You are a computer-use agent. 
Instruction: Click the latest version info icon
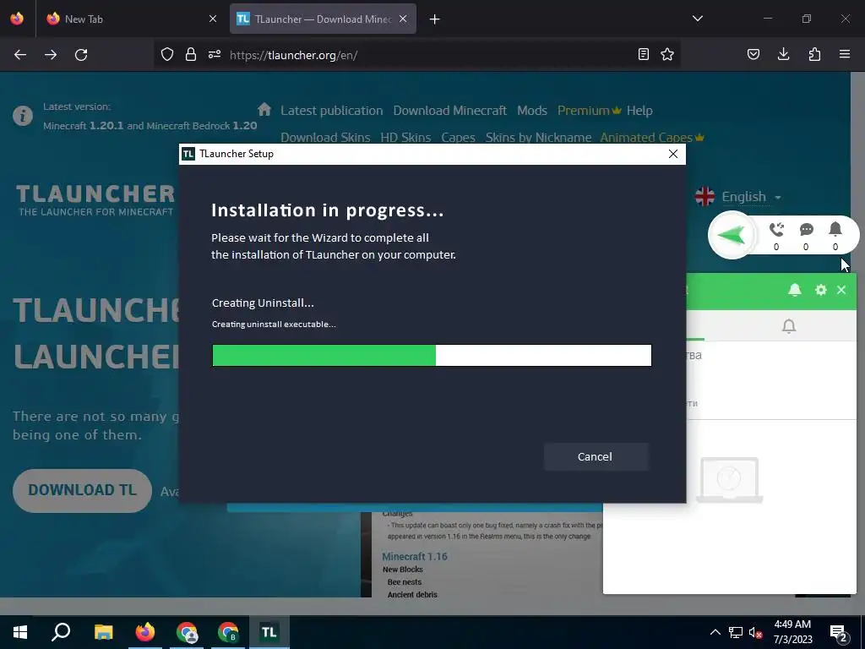(x=23, y=116)
